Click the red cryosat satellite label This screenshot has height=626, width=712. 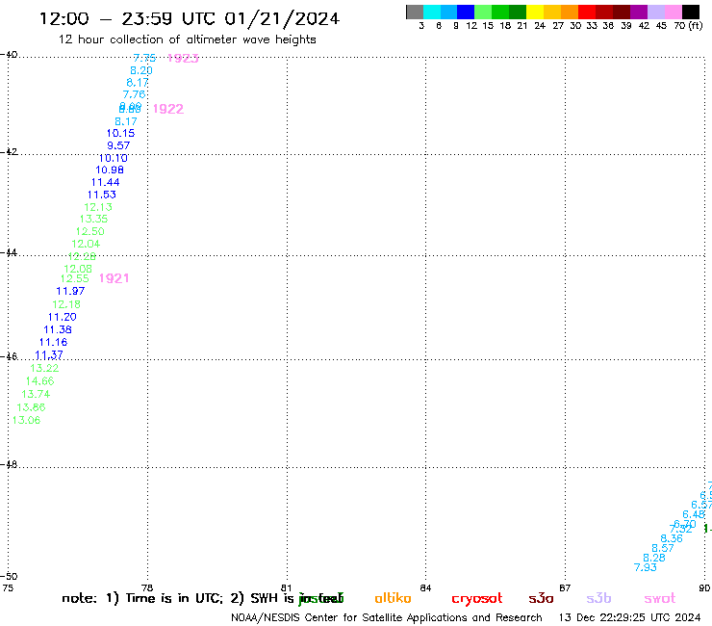(477, 599)
